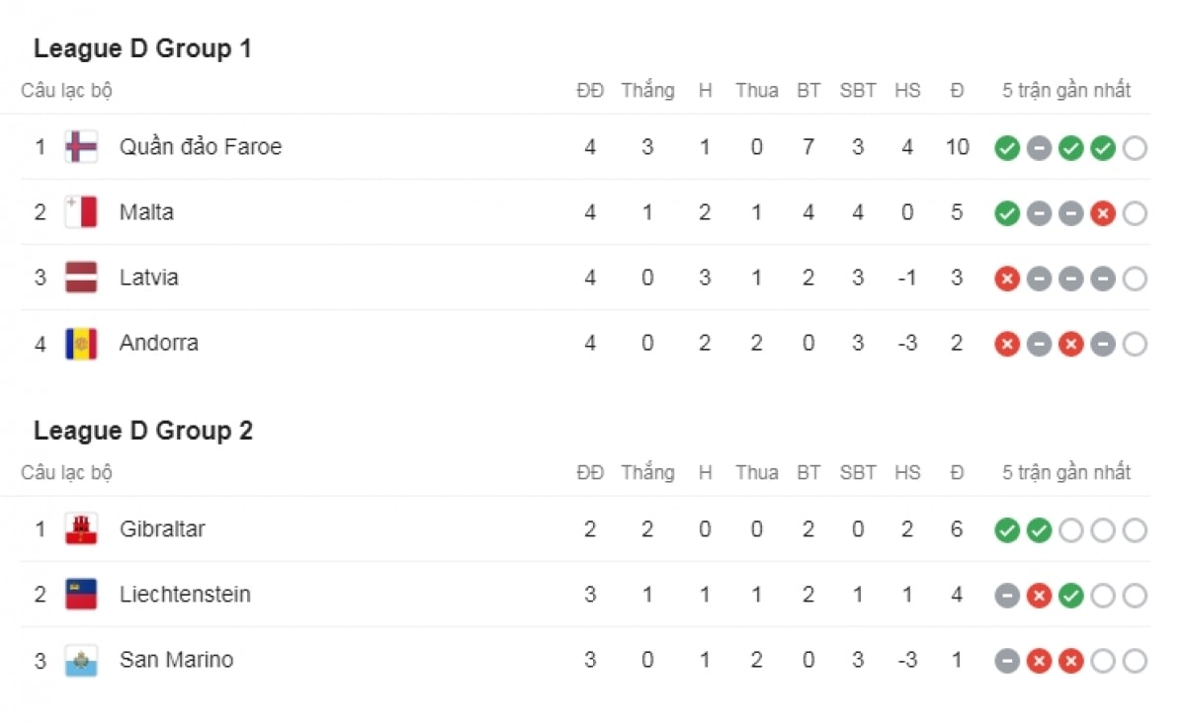Click the Faroe Islands flag icon
This screenshot has height=723, width=1186.
point(81,147)
